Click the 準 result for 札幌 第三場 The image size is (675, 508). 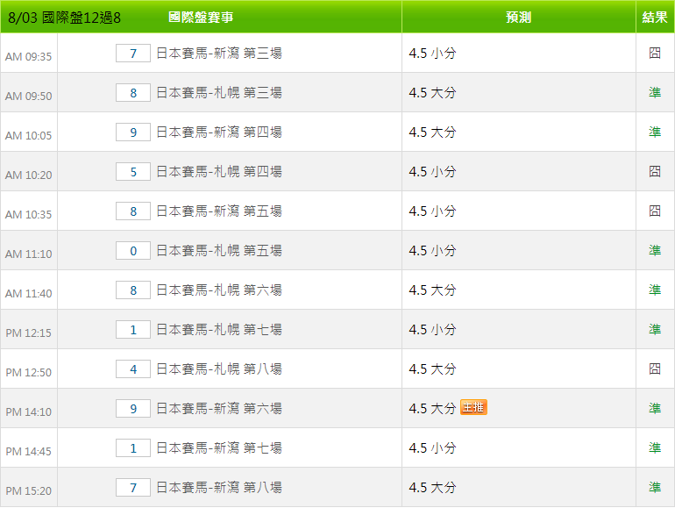(655, 92)
